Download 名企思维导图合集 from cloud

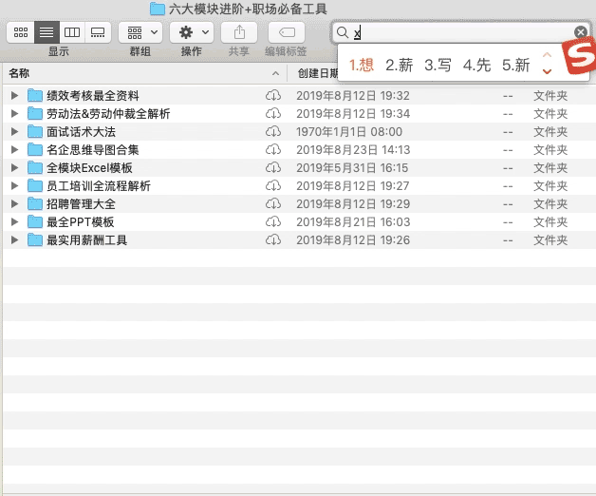click(273, 149)
